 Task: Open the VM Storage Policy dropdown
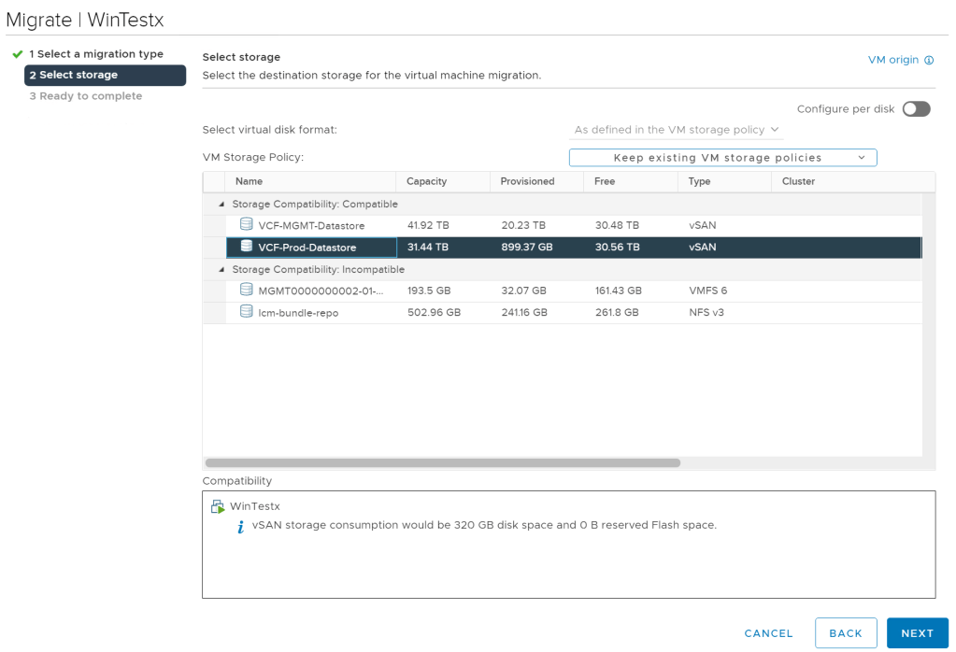point(722,158)
